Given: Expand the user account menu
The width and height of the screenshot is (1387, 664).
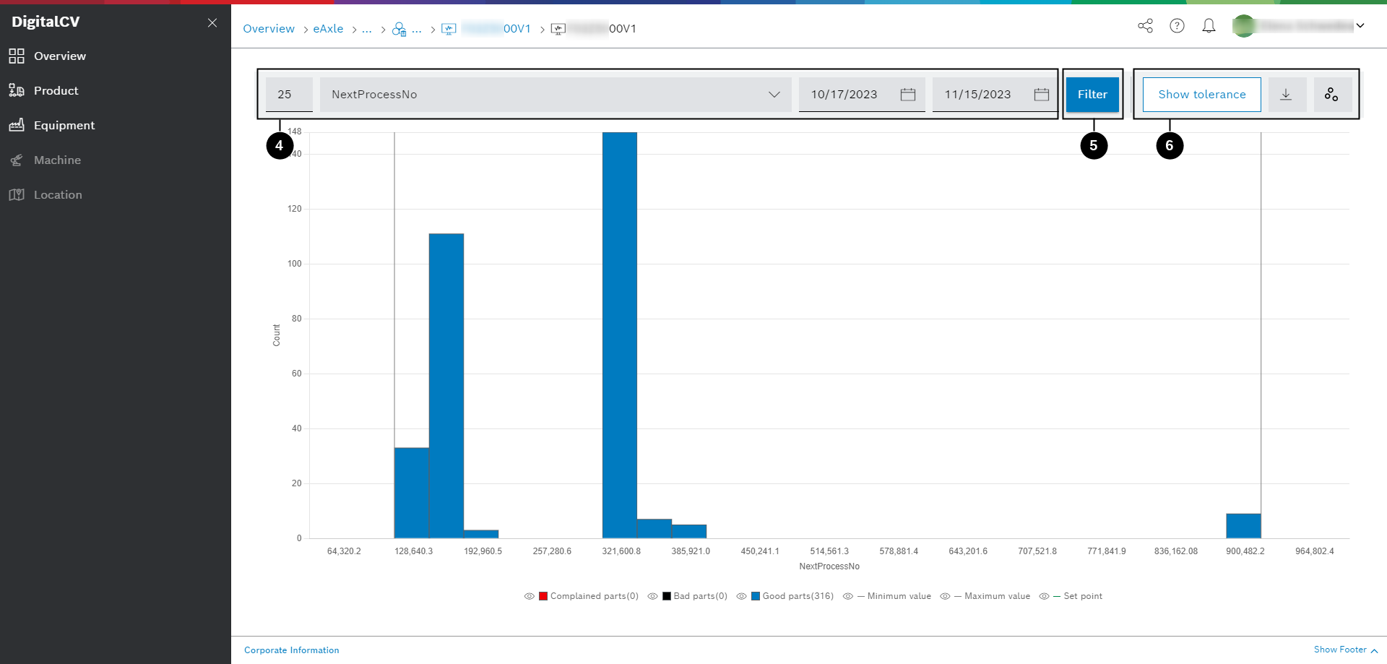Looking at the screenshot, I should pyautogui.click(x=1361, y=25).
